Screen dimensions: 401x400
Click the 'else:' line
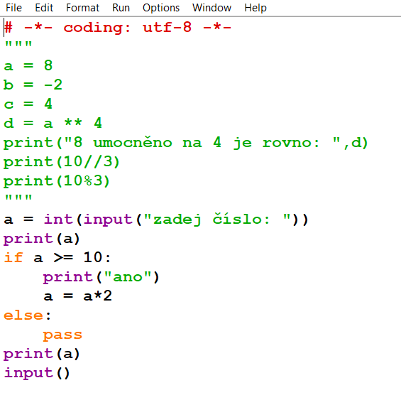pos(28,315)
